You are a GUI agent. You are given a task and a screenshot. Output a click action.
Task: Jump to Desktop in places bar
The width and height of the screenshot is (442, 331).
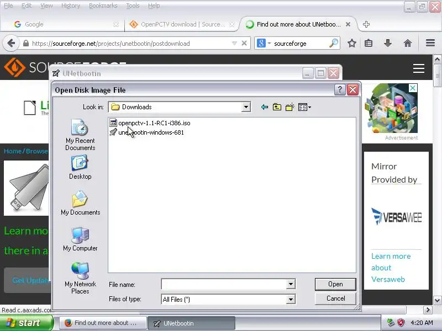80,168
